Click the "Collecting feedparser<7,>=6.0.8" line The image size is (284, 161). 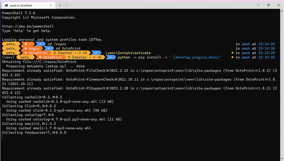coord(34,133)
